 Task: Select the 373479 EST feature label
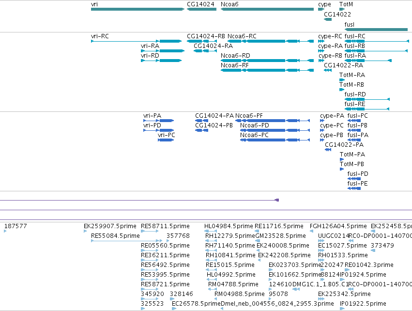pyautogui.click(x=382, y=246)
